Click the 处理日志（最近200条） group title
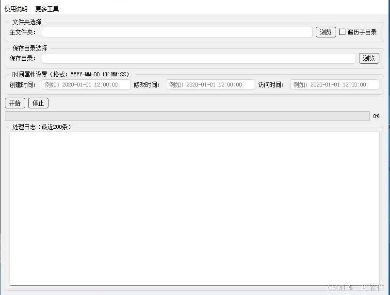The width and height of the screenshot is (390, 295). 43,127
